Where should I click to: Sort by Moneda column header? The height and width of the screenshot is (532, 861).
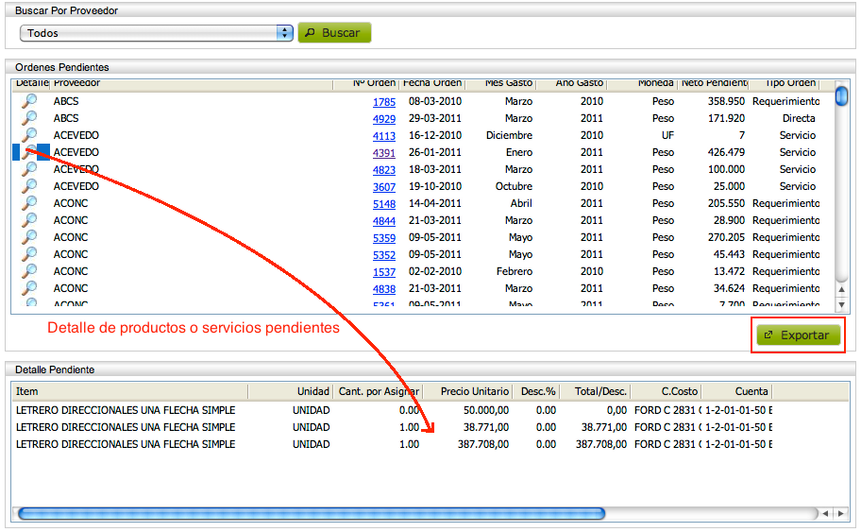642,83
